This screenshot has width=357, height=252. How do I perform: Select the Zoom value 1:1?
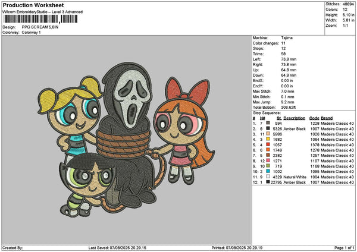pyautogui.click(x=345, y=26)
